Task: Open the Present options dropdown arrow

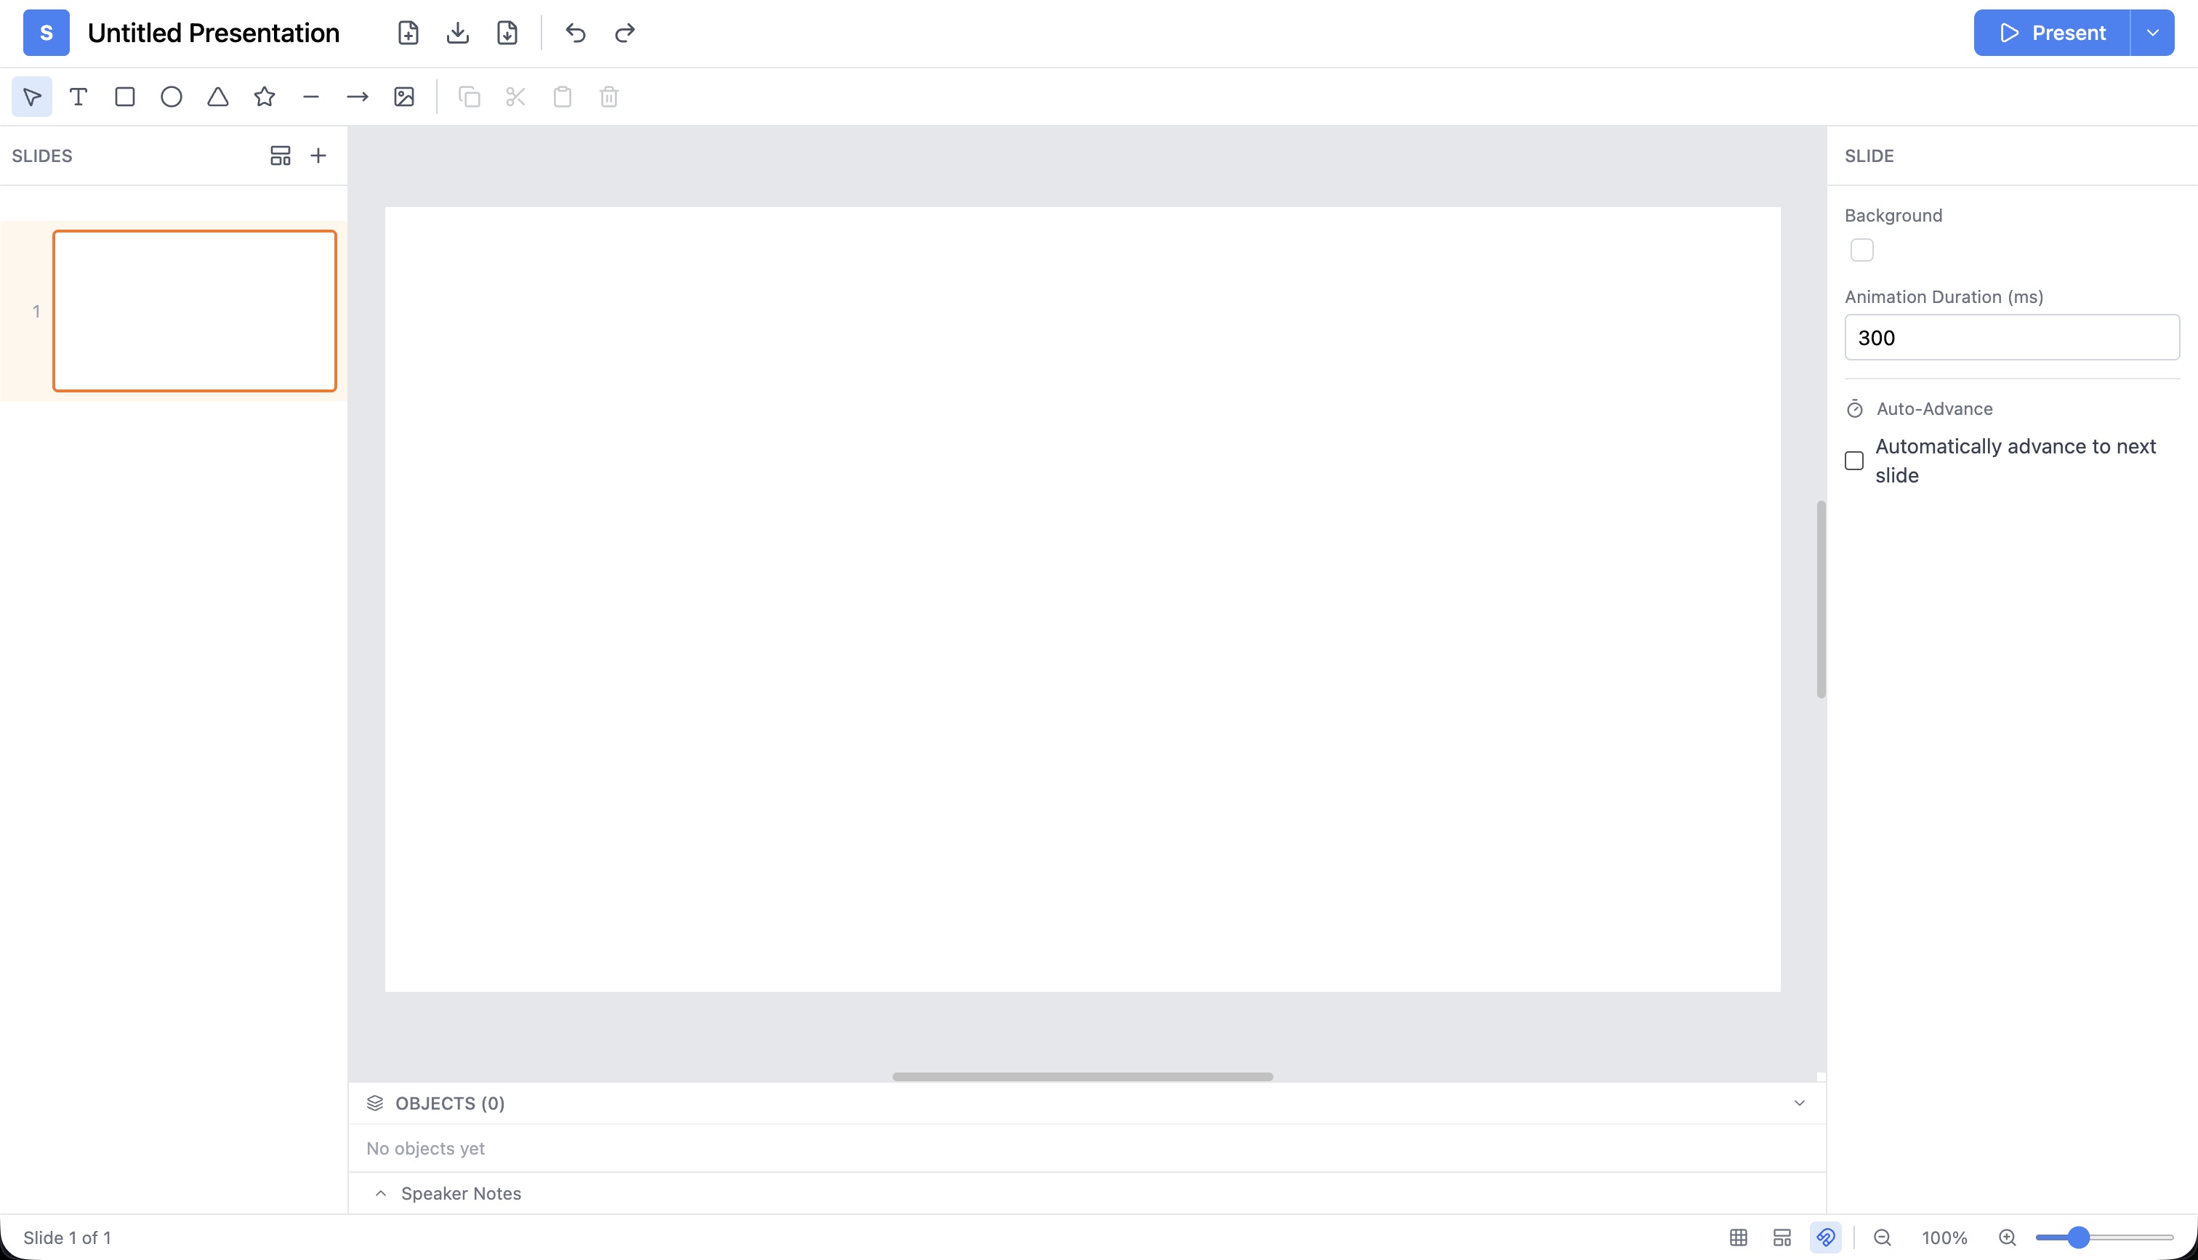Action: point(2152,33)
